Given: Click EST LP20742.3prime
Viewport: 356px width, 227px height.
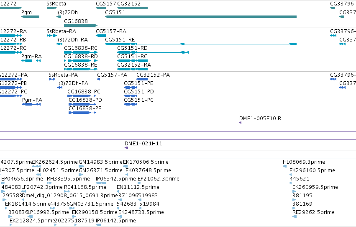Looking at the screenshot, I should (x=42, y=187).
